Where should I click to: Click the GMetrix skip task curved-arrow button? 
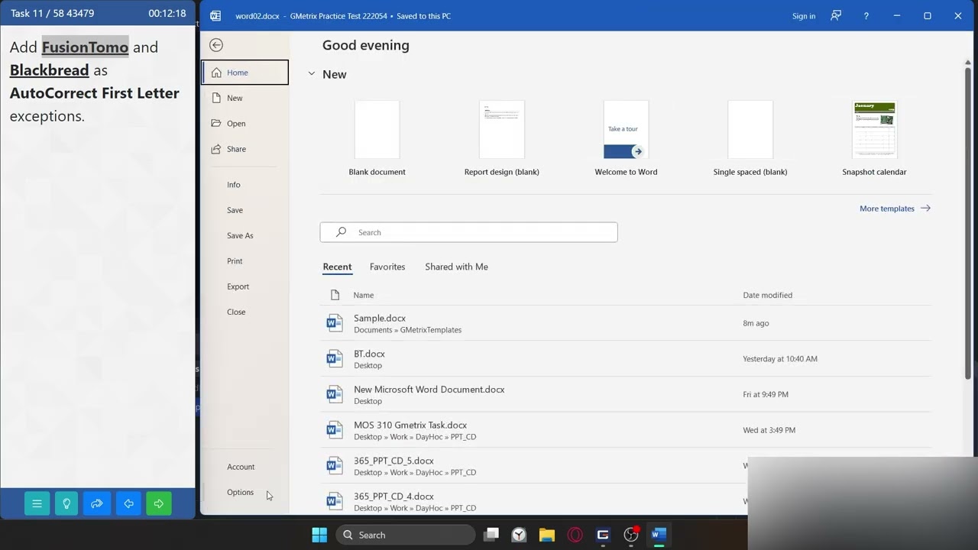pos(97,503)
